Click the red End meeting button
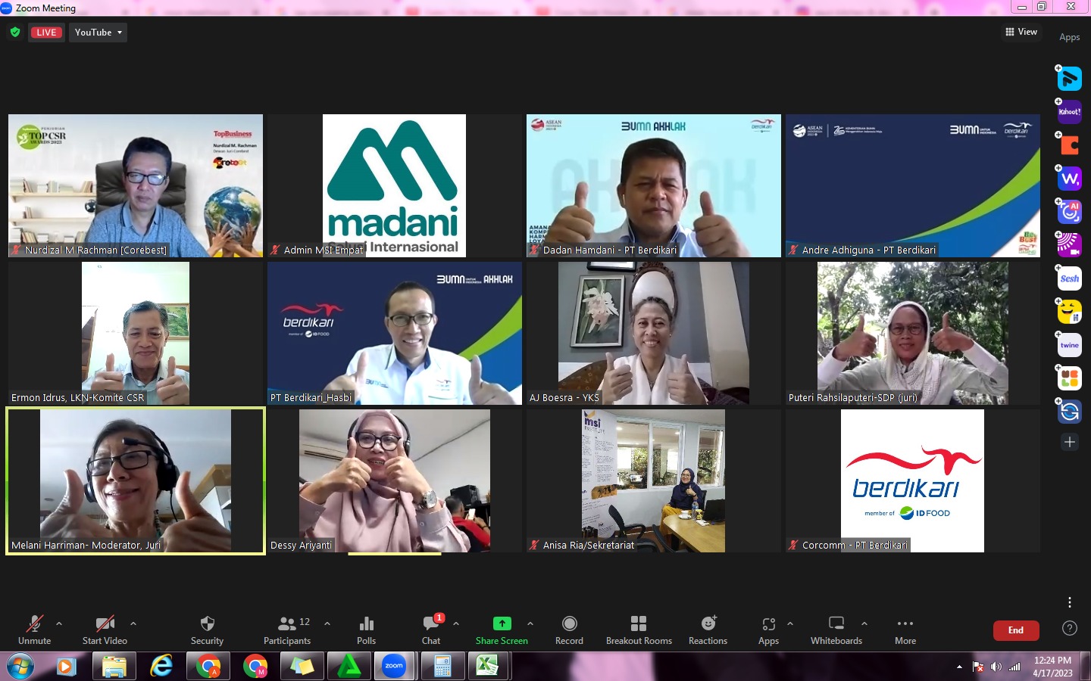The width and height of the screenshot is (1091, 681). click(x=1015, y=630)
